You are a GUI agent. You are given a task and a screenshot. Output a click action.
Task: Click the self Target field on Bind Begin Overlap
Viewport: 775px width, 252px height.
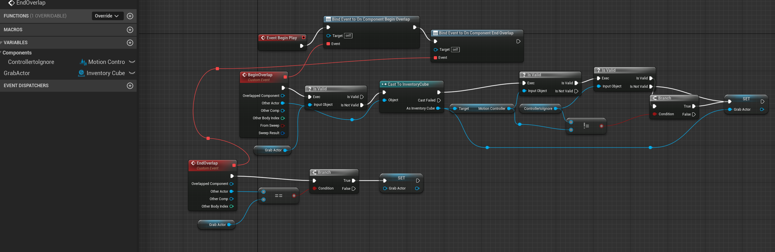pos(348,36)
